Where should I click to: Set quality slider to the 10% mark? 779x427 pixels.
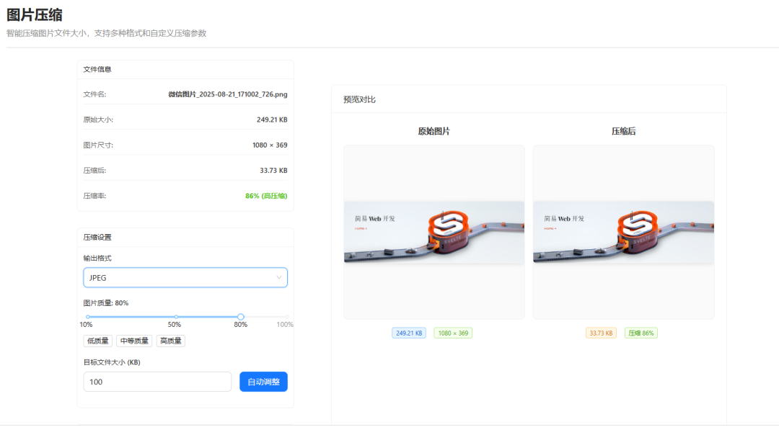pyautogui.click(x=88, y=316)
